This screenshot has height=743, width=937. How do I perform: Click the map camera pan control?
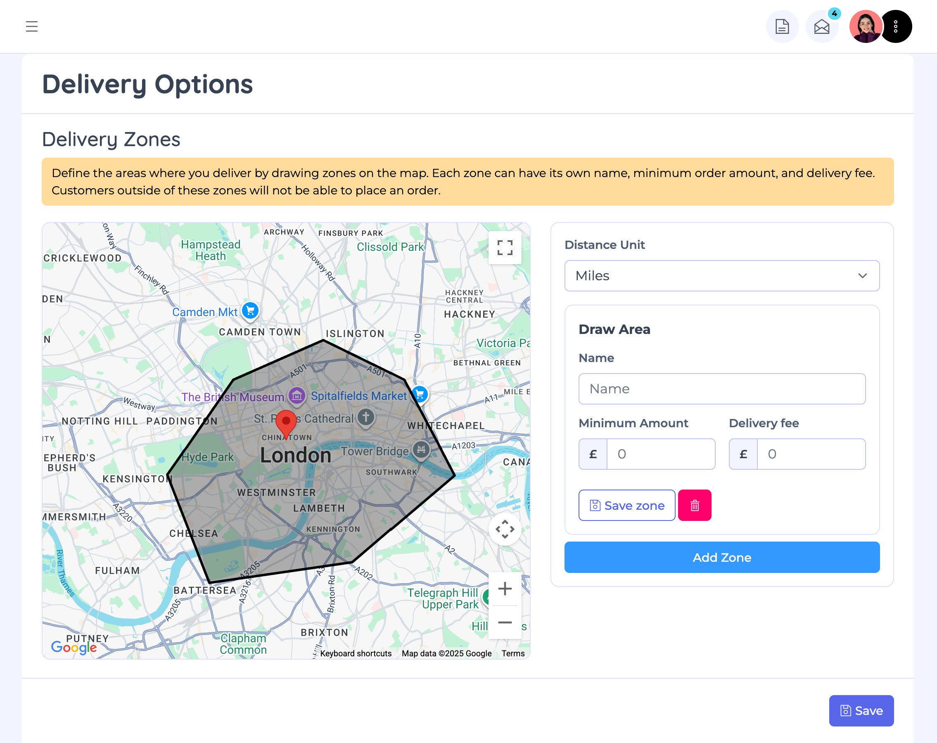click(x=505, y=529)
